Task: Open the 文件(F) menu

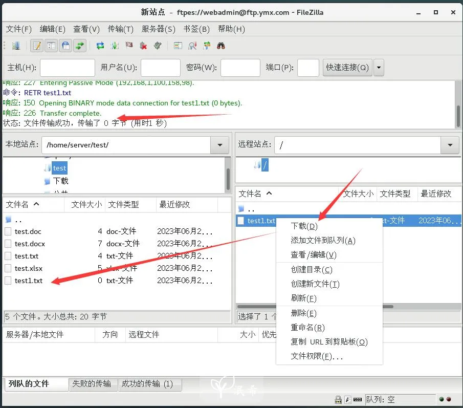Action: click(x=18, y=29)
